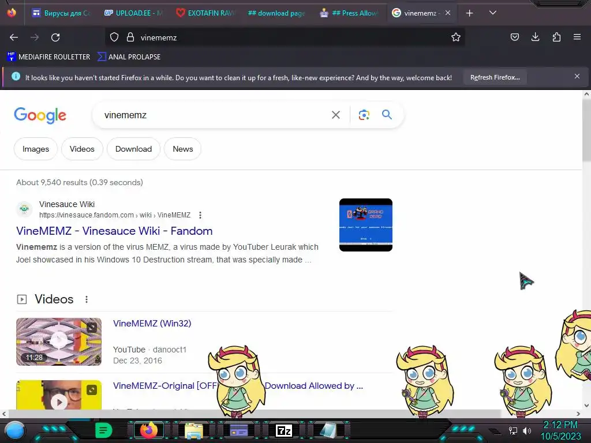Click the horizontal scrollbar thumb
This screenshot has height=443, width=591.
coord(255,414)
